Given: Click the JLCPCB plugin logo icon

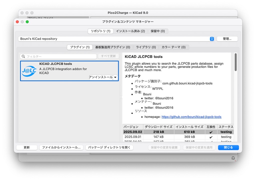Looking at the screenshot, I should [x=29, y=71].
